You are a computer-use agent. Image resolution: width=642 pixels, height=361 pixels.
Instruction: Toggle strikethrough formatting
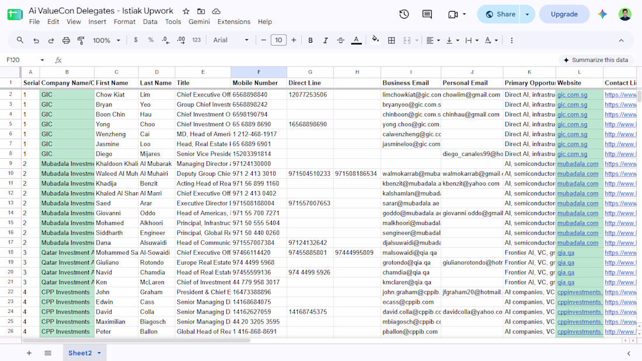341,40
